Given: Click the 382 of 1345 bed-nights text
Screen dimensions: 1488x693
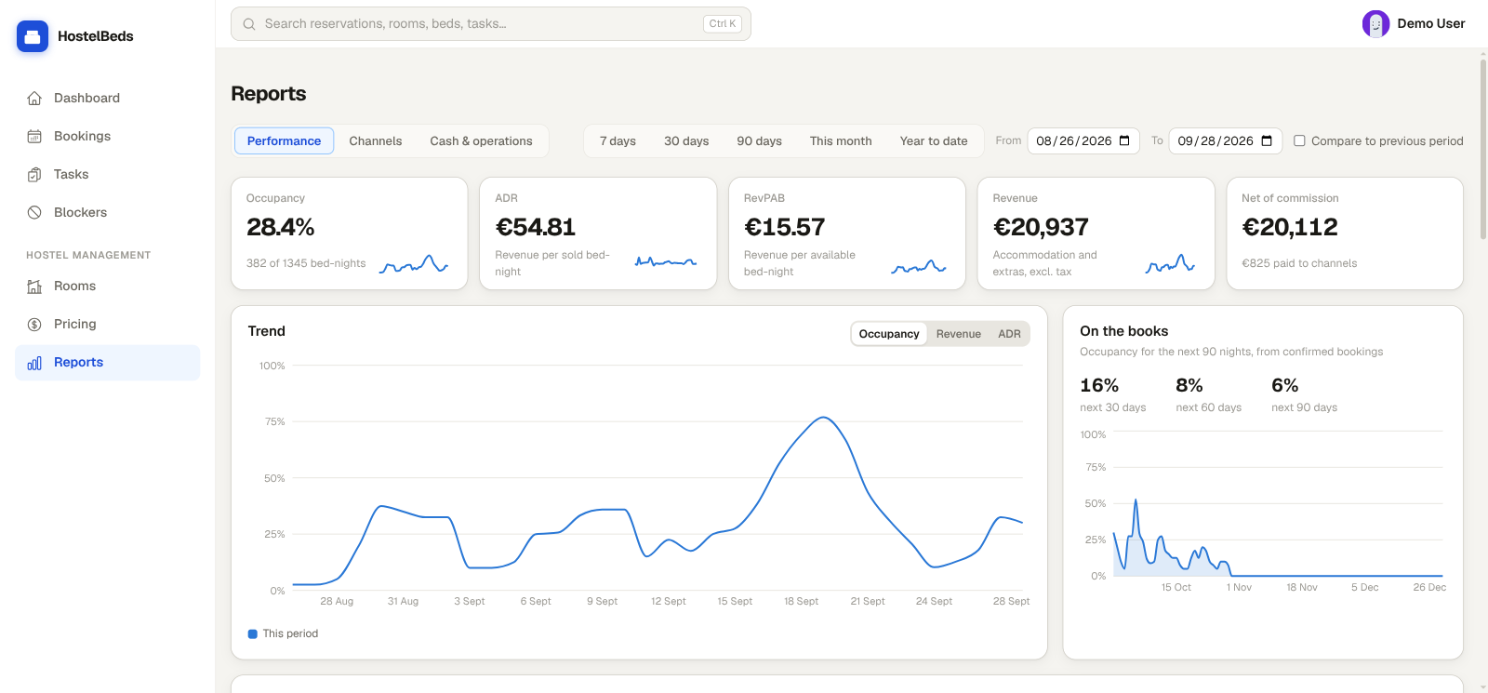Looking at the screenshot, I should click(x=306, y=263).
